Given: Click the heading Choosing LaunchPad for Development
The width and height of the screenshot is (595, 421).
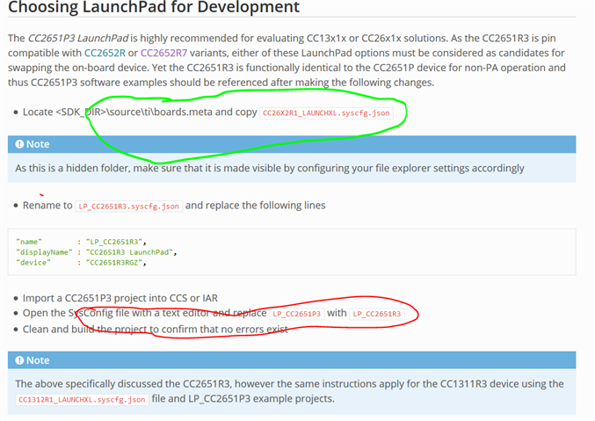Looking at the screenshot, I should point(154,7).
